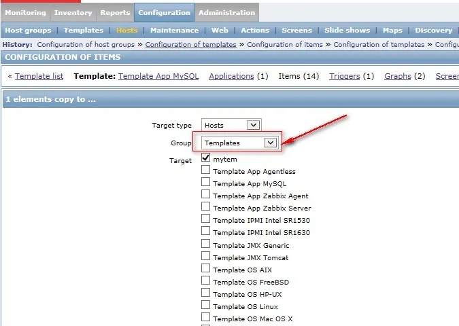The height and width of the screenshot is (326, 459).
Task: Open Slide shows submenu item
Action: pyautogui.click(x=347, y=30)
